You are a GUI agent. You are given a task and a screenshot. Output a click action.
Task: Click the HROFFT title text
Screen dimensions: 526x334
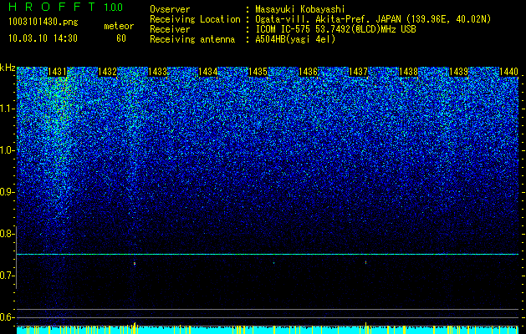[x=54, y=7]
